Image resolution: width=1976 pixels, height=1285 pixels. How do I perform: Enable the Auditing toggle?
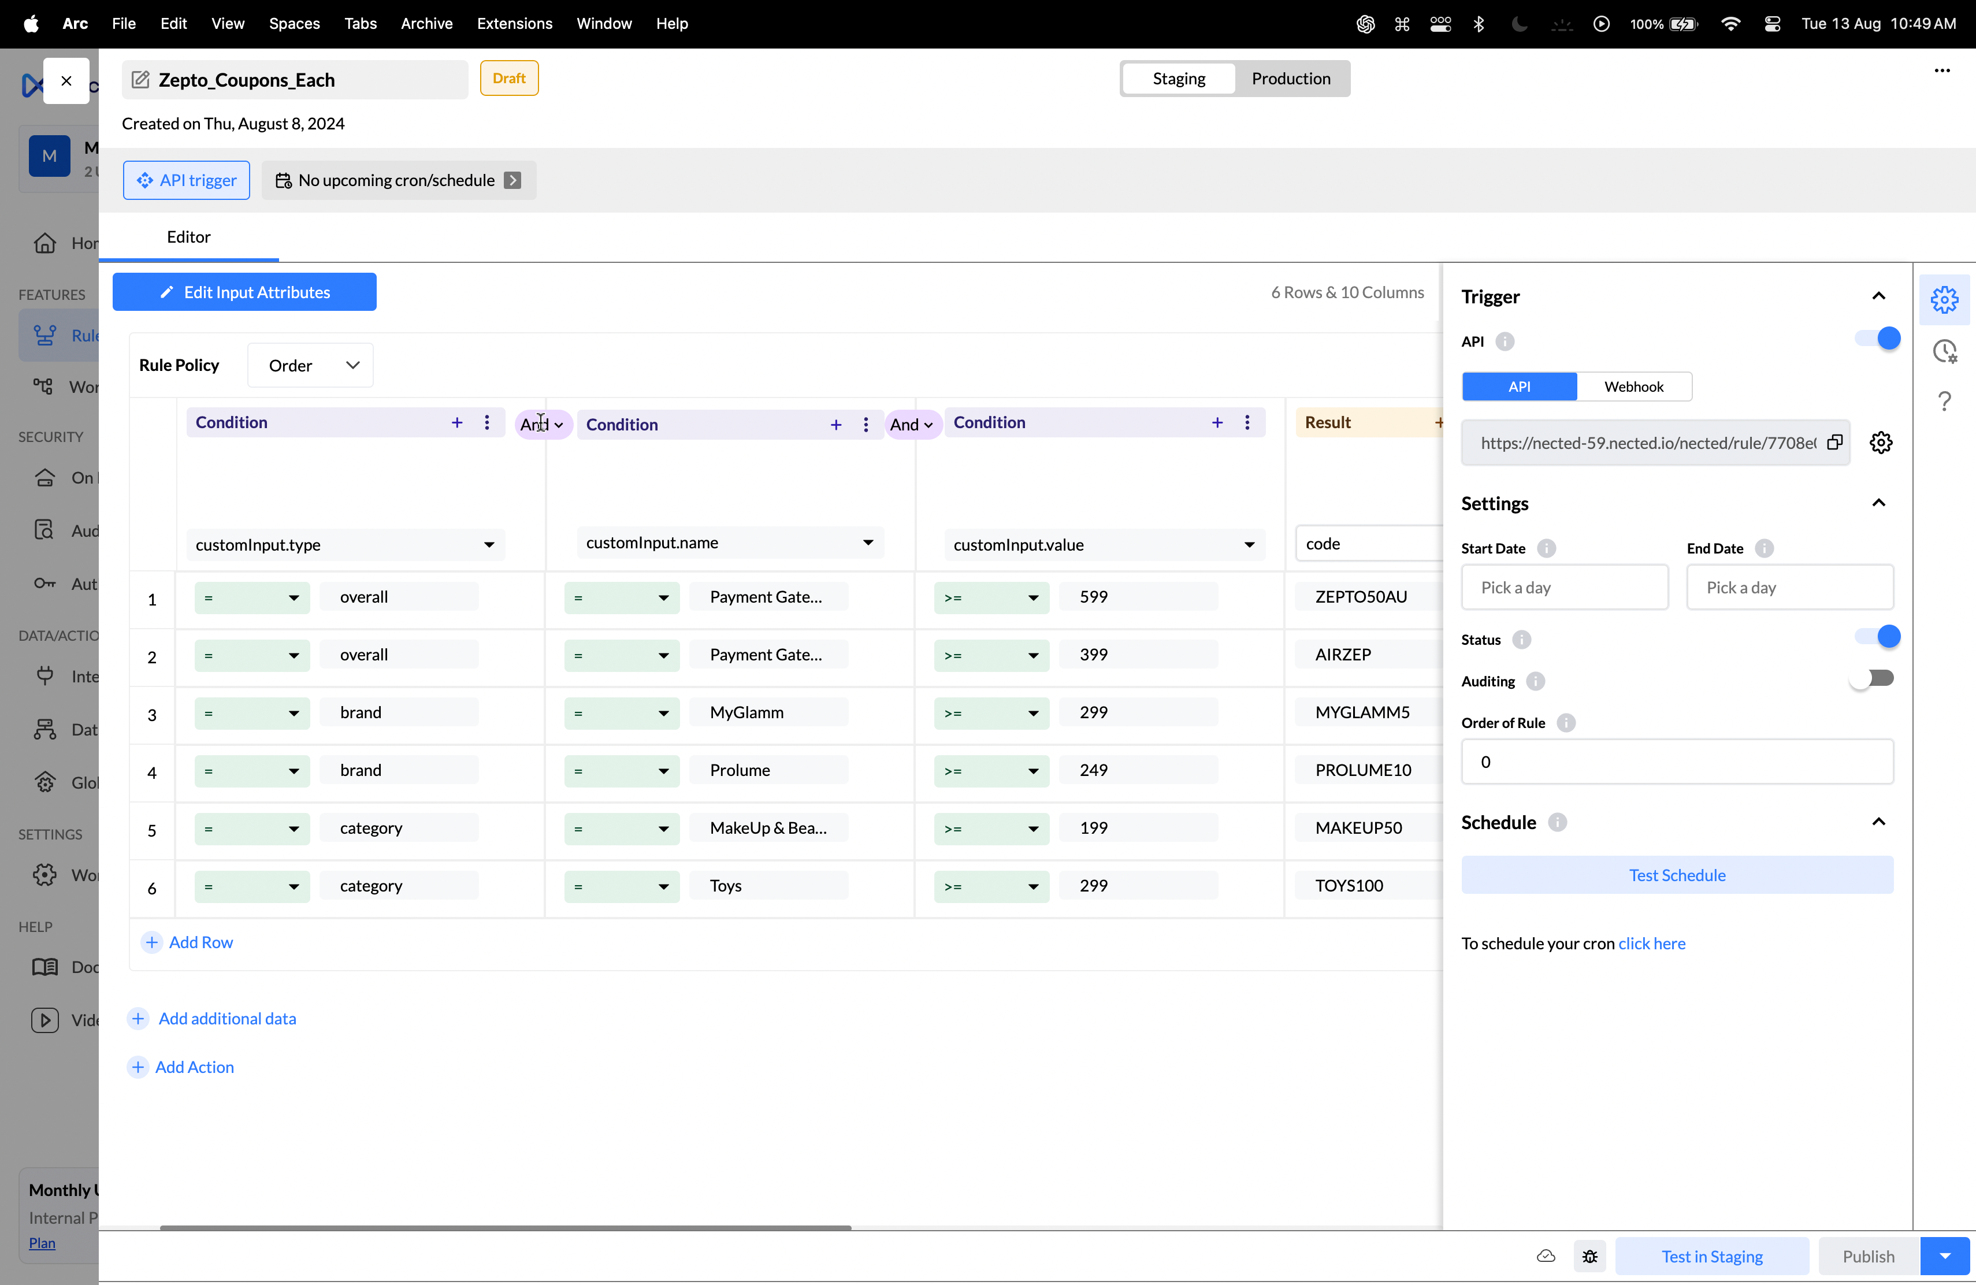point(1871,679)
